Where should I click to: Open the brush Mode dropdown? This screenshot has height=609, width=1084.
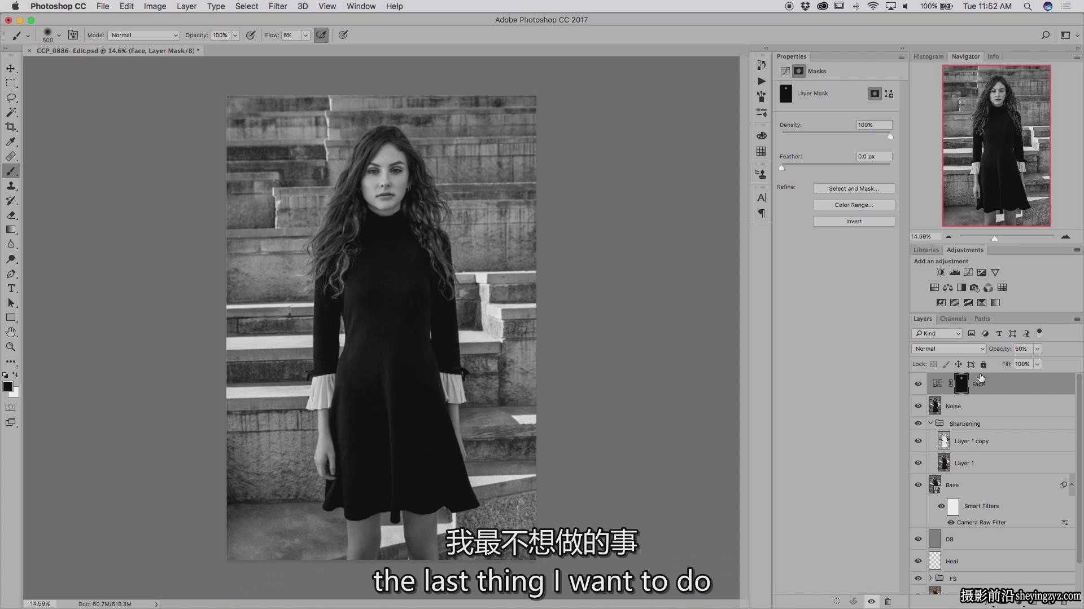[143, 35]
